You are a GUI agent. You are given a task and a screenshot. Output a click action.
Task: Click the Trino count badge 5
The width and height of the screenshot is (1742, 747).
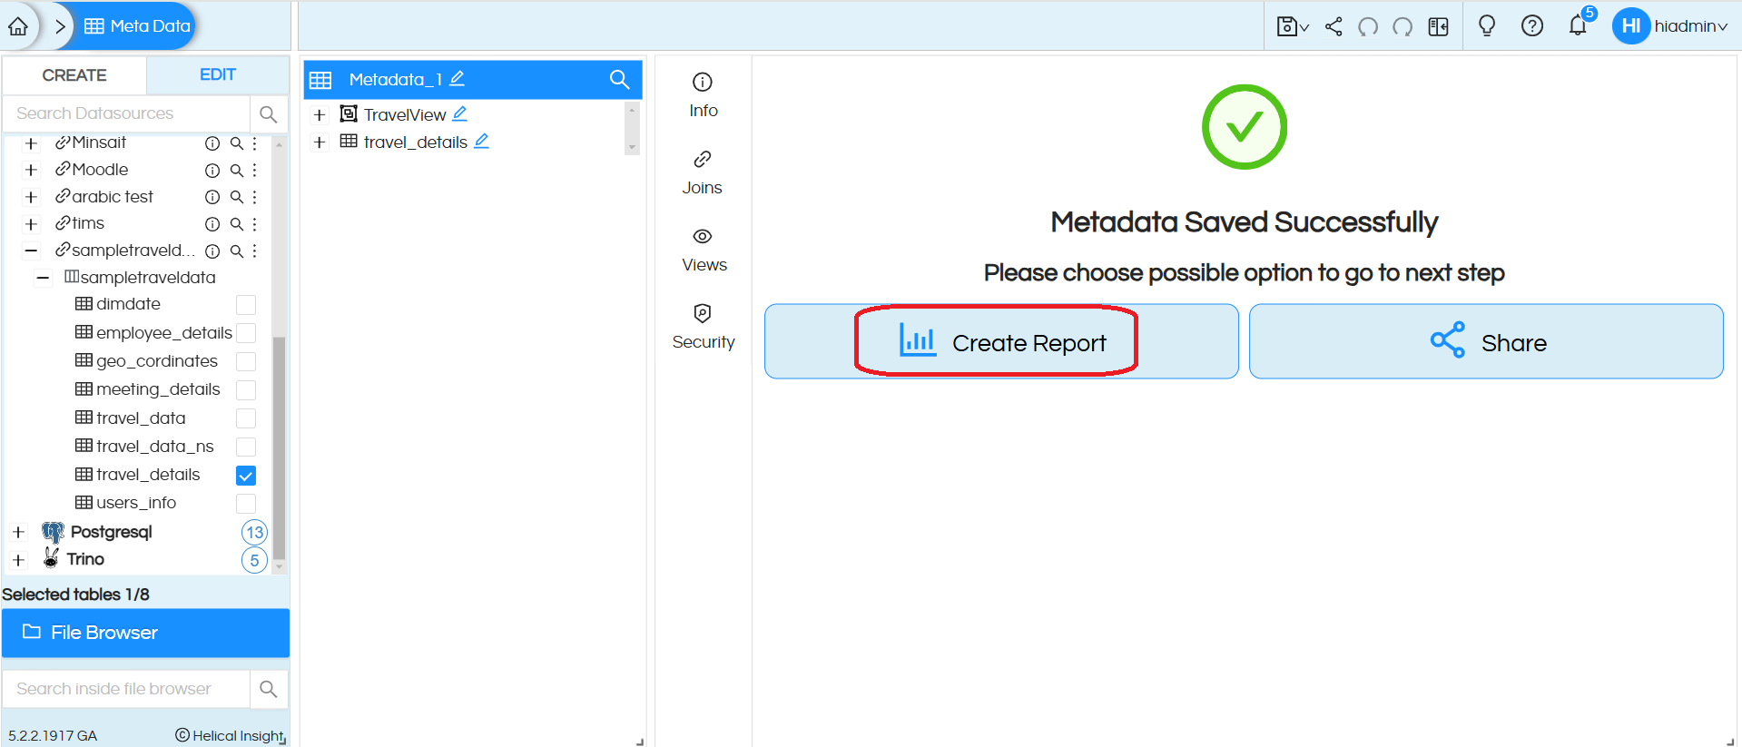(x=254, y=560)
